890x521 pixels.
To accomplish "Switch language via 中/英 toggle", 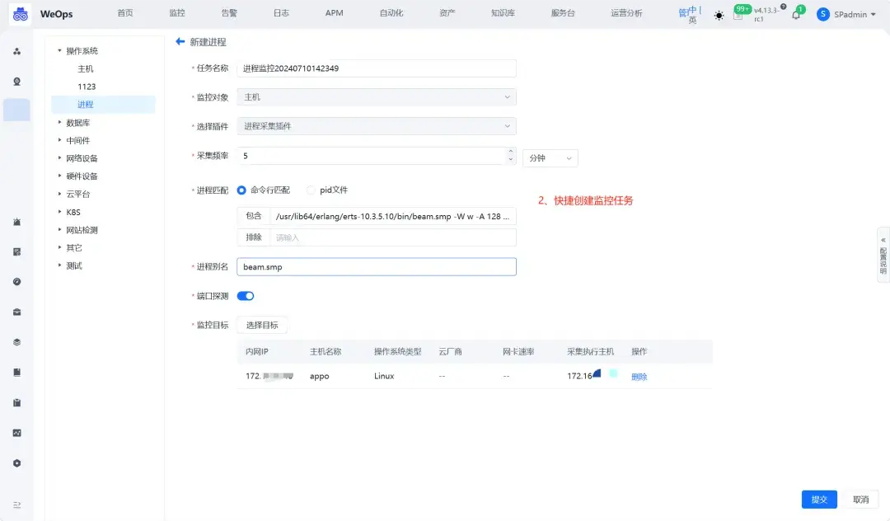I will [x=691, y=14].
